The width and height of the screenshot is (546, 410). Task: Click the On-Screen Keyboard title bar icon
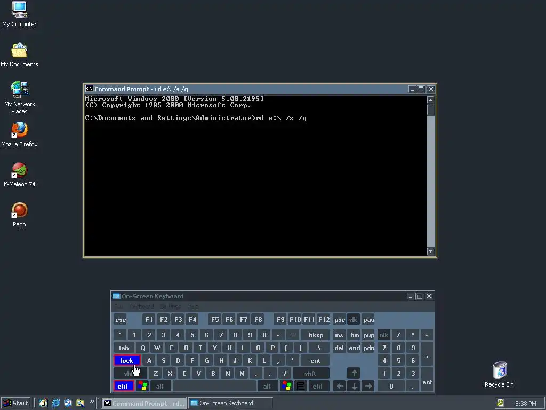116,296
